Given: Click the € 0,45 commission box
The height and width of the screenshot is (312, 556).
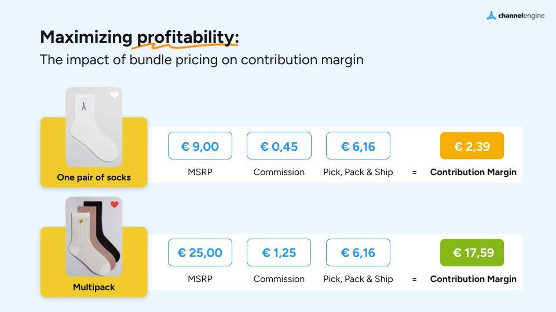Looking at the screenshot, I should tap(279, 146).
